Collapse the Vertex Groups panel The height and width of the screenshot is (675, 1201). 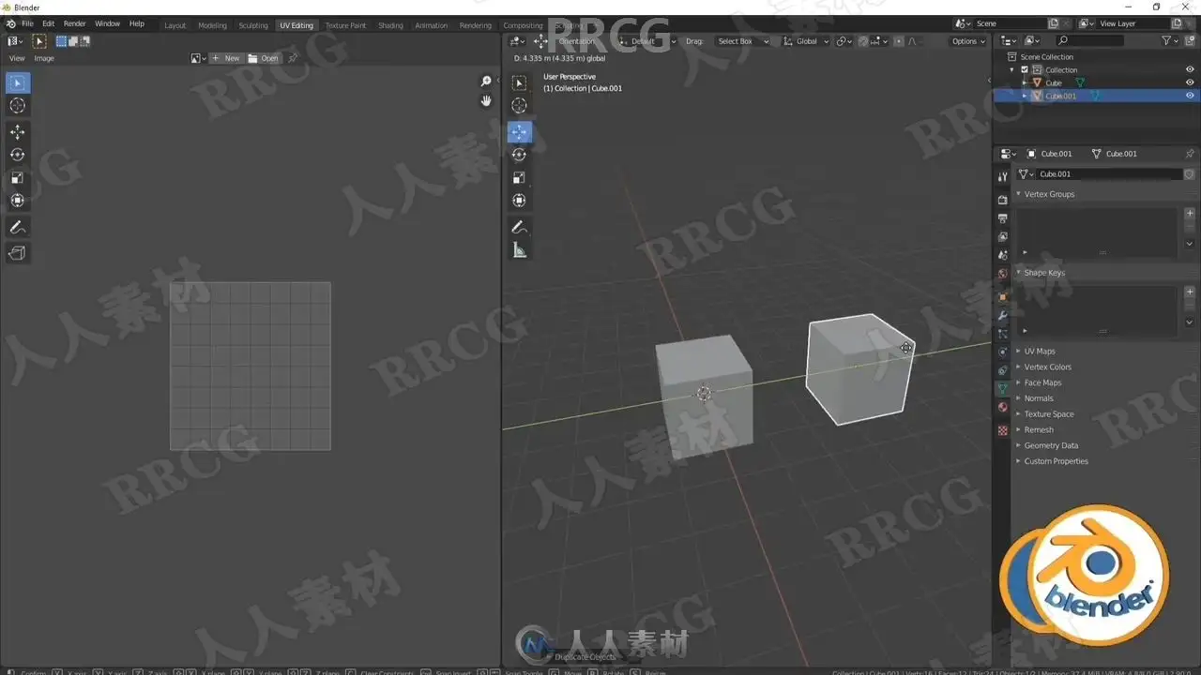tap(1049, 194)
